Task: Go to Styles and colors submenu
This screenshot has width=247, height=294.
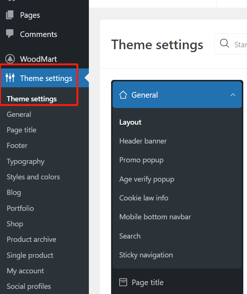Action: point(33,177)
